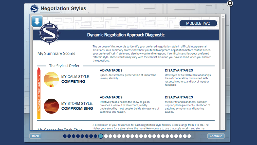Click the scrollbar up arrow
257x145 pixels.
pos(223,16)
